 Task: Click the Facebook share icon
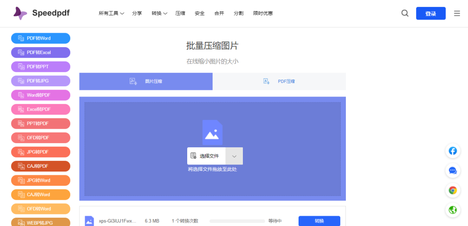coord(453,151)
